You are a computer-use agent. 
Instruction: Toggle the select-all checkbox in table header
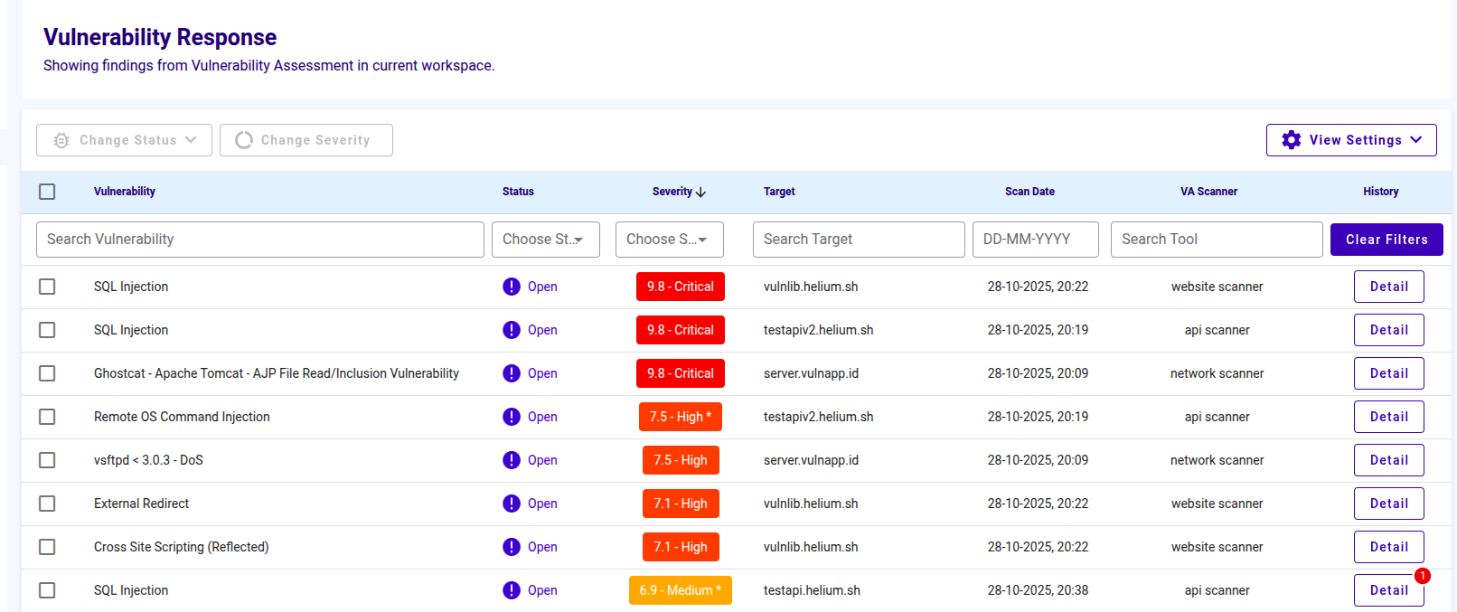pyautogui.click(x=47, y=192)
